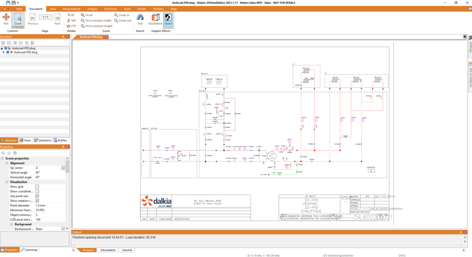Click second Structure toolbar collapse icon
Viewport: 472px width, 257px height.
click(9, 43)
